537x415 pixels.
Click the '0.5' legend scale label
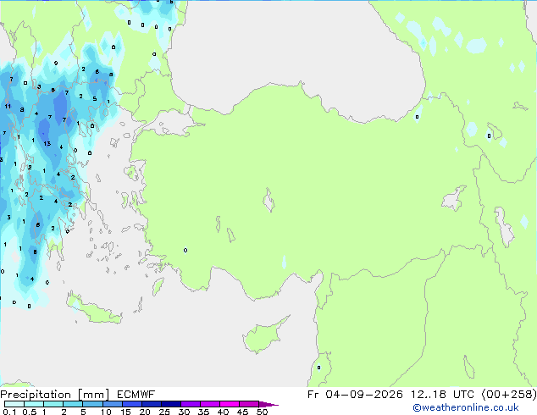[30, 412]
